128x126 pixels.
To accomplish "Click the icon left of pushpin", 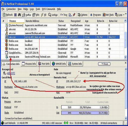I will [x=70, y=15].
